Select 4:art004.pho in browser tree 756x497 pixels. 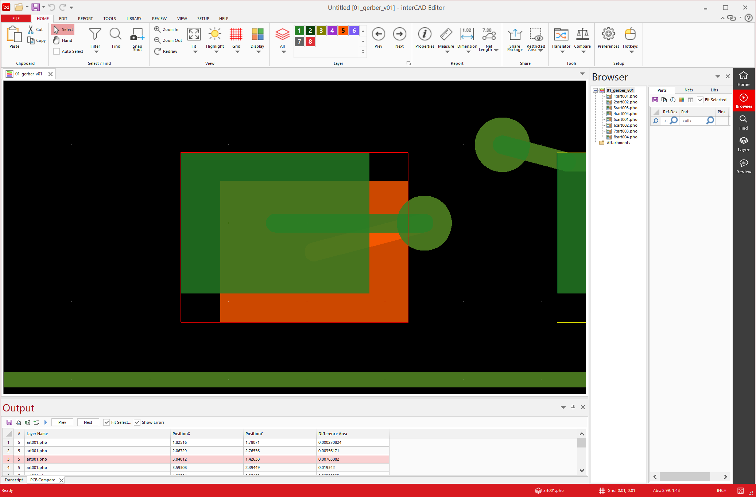(x=625, y=114)
